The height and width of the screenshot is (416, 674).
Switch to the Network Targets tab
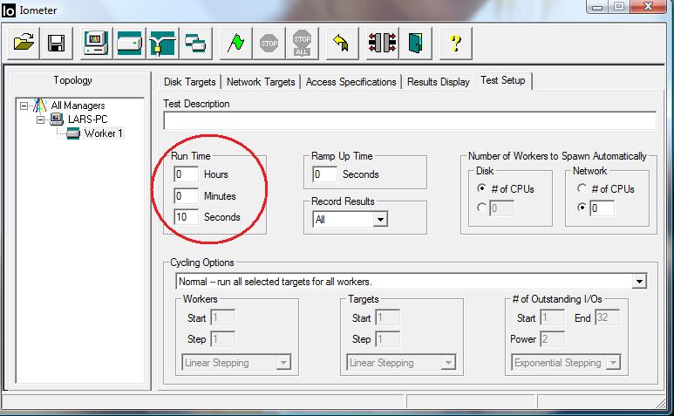point(261,82)
